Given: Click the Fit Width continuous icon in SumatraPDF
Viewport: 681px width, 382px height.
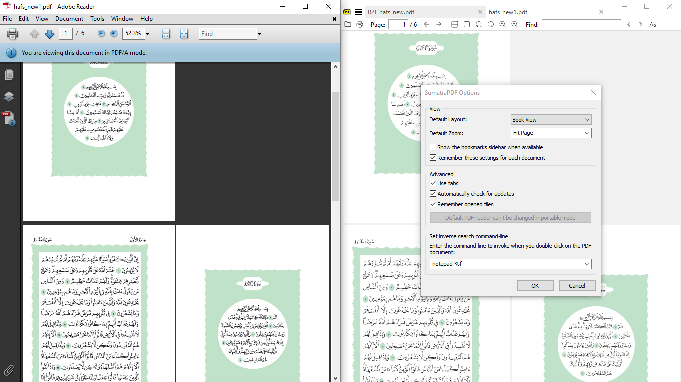Looking at the screenshot, I should pyautogui.click(x=455, y=24).
